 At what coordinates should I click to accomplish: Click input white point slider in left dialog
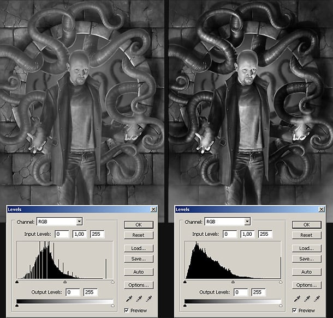coord(113,282)
